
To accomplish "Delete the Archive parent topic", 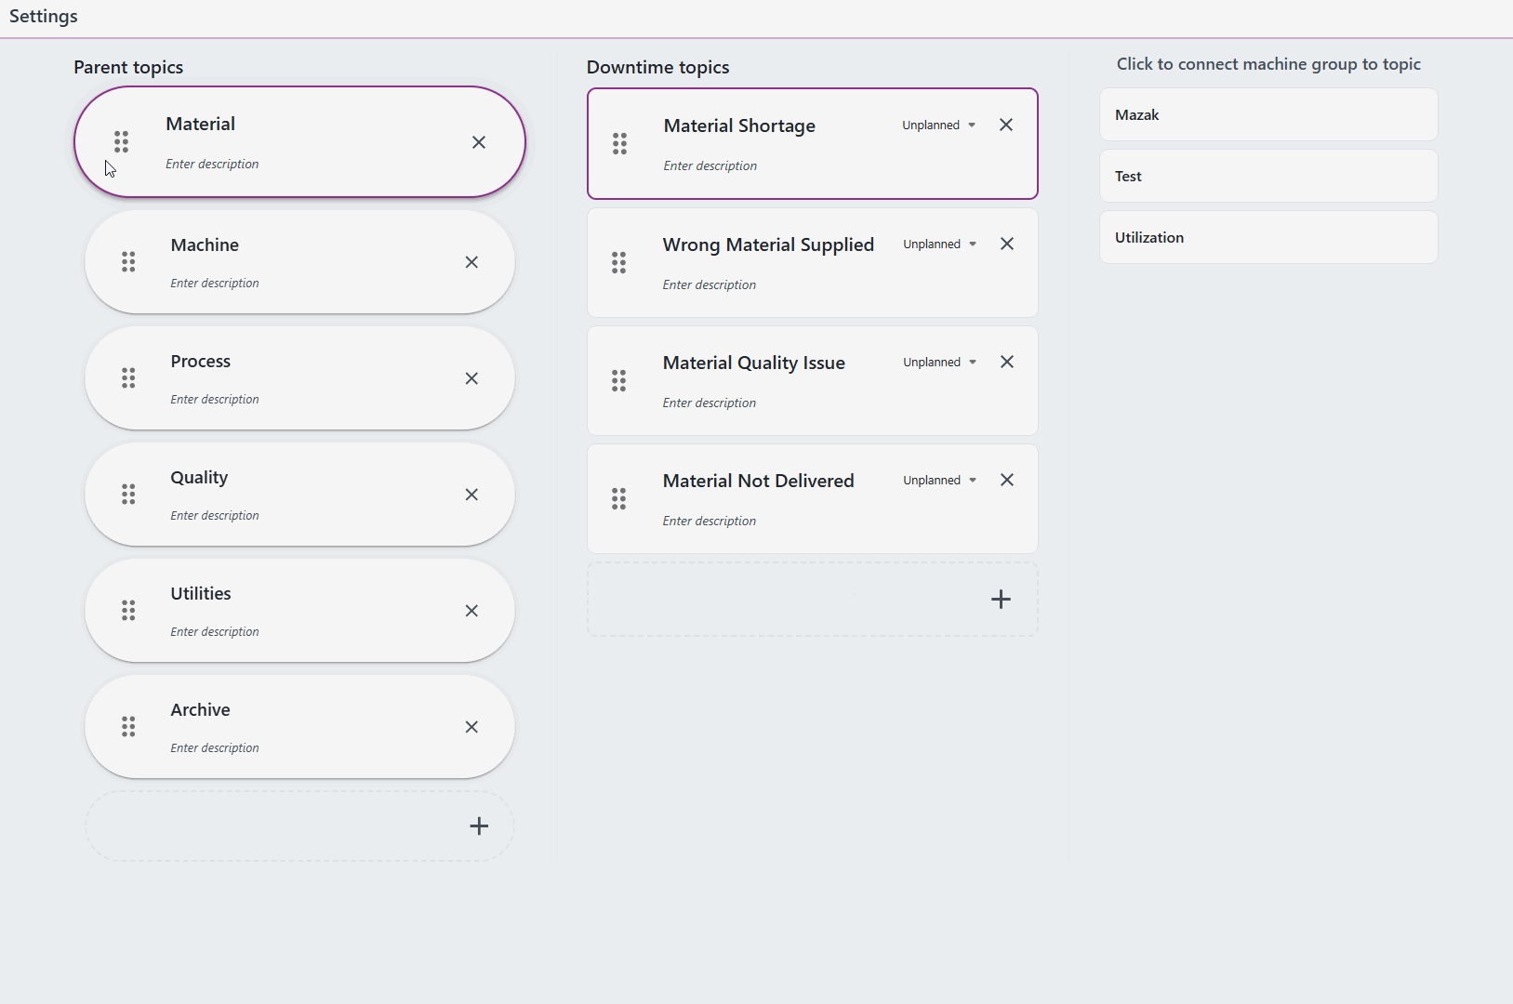I will coord(471,727).
